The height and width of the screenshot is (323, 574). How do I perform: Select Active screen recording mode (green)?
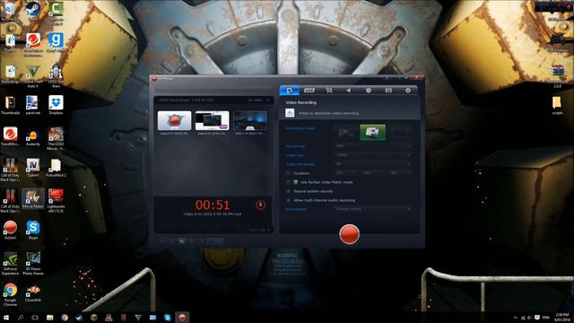(x=372, y=133)
